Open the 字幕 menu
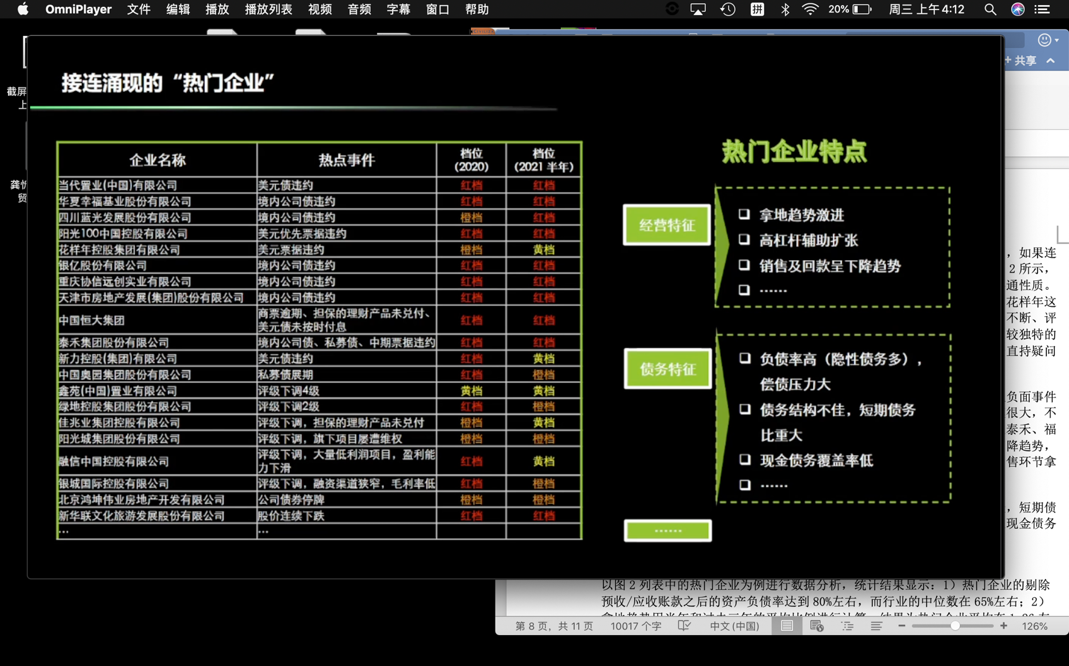The width and height of the screenshot is (1069, 666). 398,9
